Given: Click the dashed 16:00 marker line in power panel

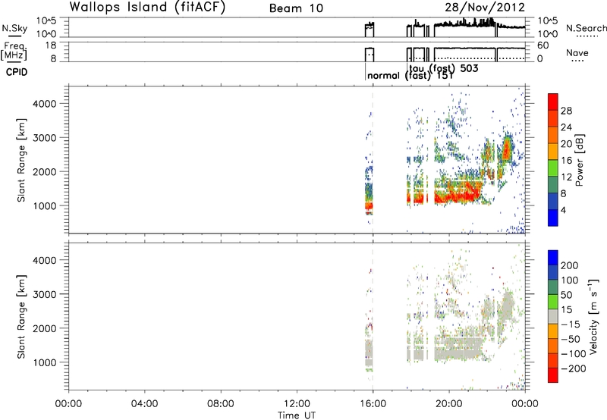Looking at the screenshot, I should (373, 160).
